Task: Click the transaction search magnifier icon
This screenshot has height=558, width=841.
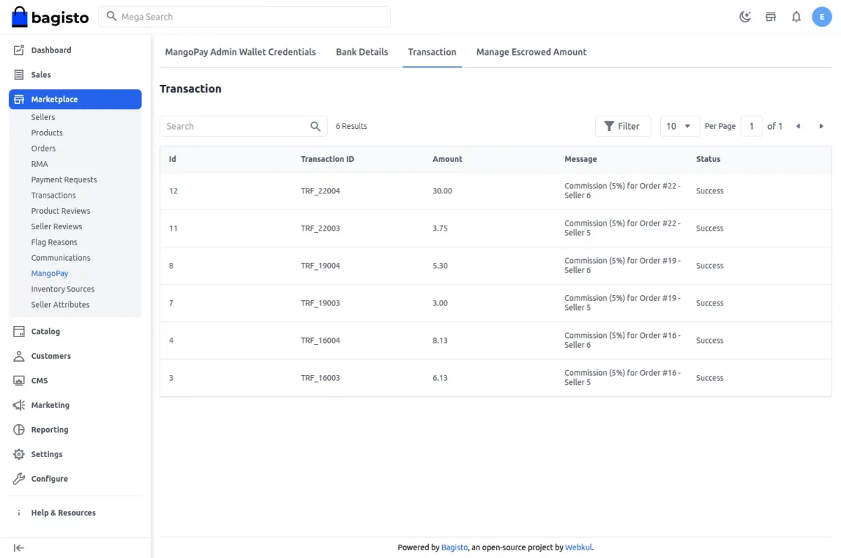Action: click(x=315, y=126)
